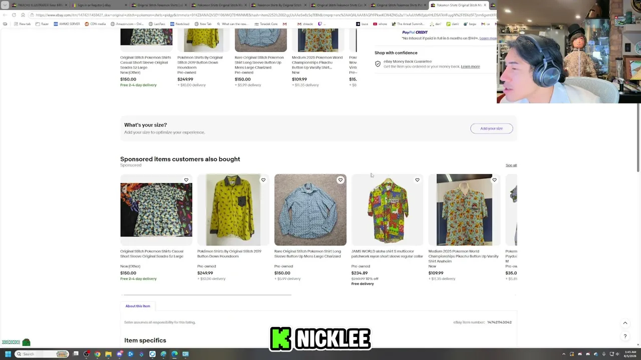Favorite the yellow Houndoom shirt via heart icon
This screenshot has height=360, width=641.
(263, 180)
